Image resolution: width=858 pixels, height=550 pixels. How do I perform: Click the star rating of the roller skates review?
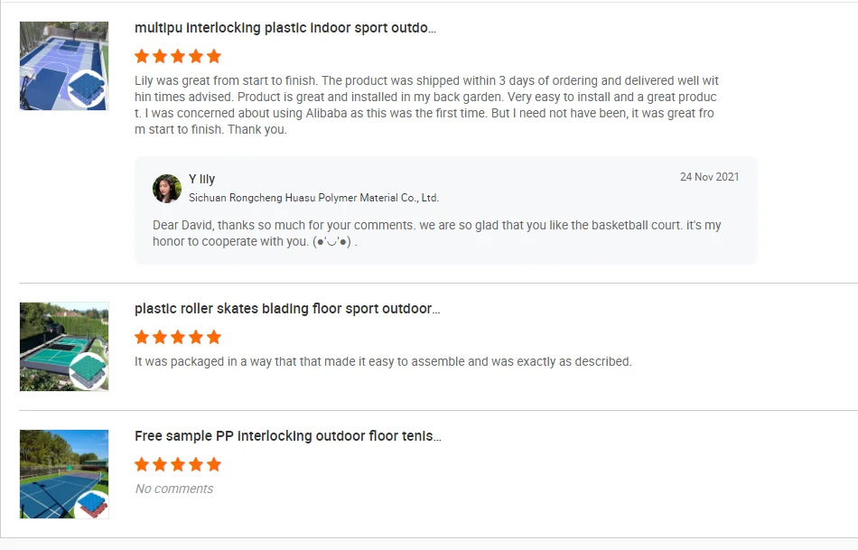[x=178, y=337]
